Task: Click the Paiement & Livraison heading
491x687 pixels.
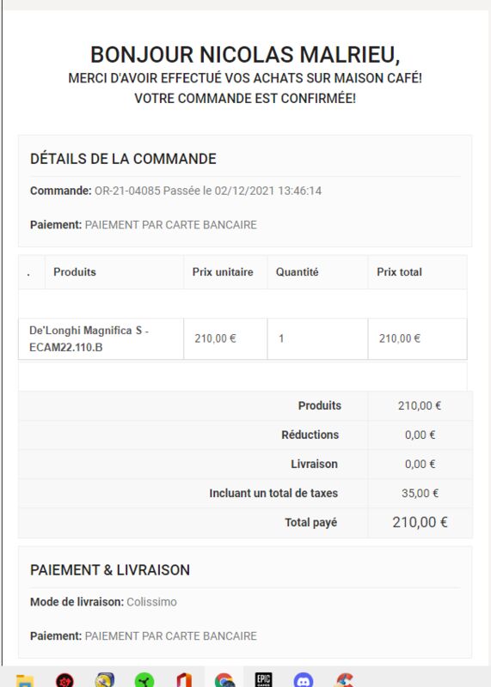Action: tap(110, 570)
